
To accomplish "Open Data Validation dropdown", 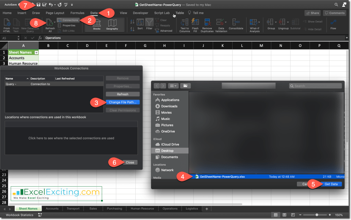I will (x=226, y=22).
